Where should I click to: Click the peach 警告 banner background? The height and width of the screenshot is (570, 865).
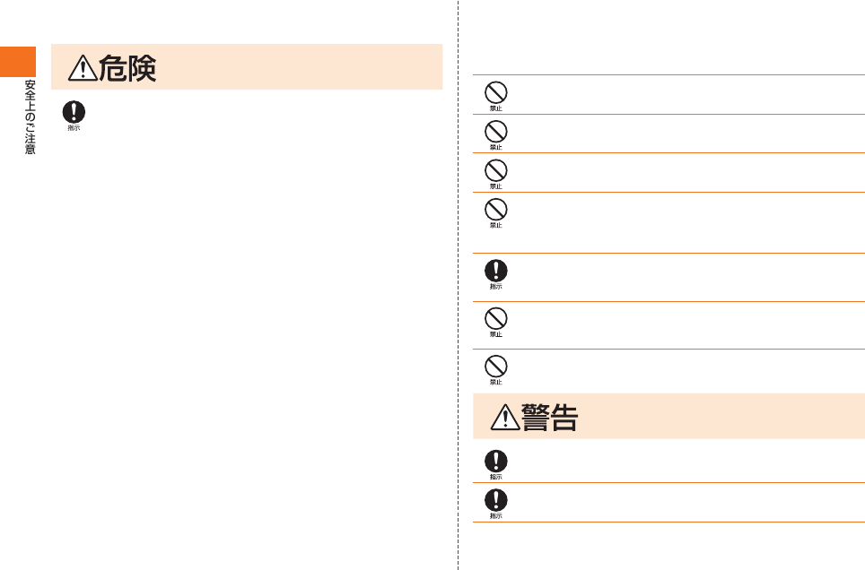tap(668, 416)
